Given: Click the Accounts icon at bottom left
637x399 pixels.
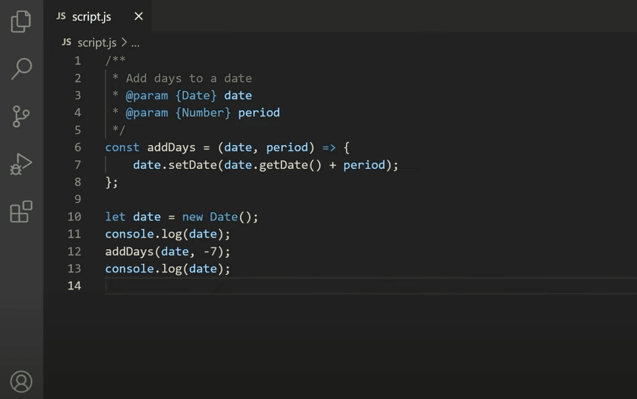Looking at the screenshot, I should (x=21, y=381).
